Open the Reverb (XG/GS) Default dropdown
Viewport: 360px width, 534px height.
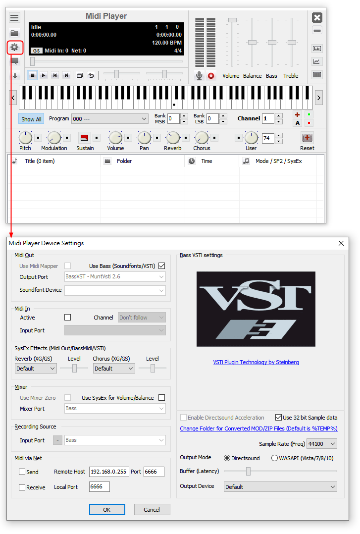tap(36, 368)
